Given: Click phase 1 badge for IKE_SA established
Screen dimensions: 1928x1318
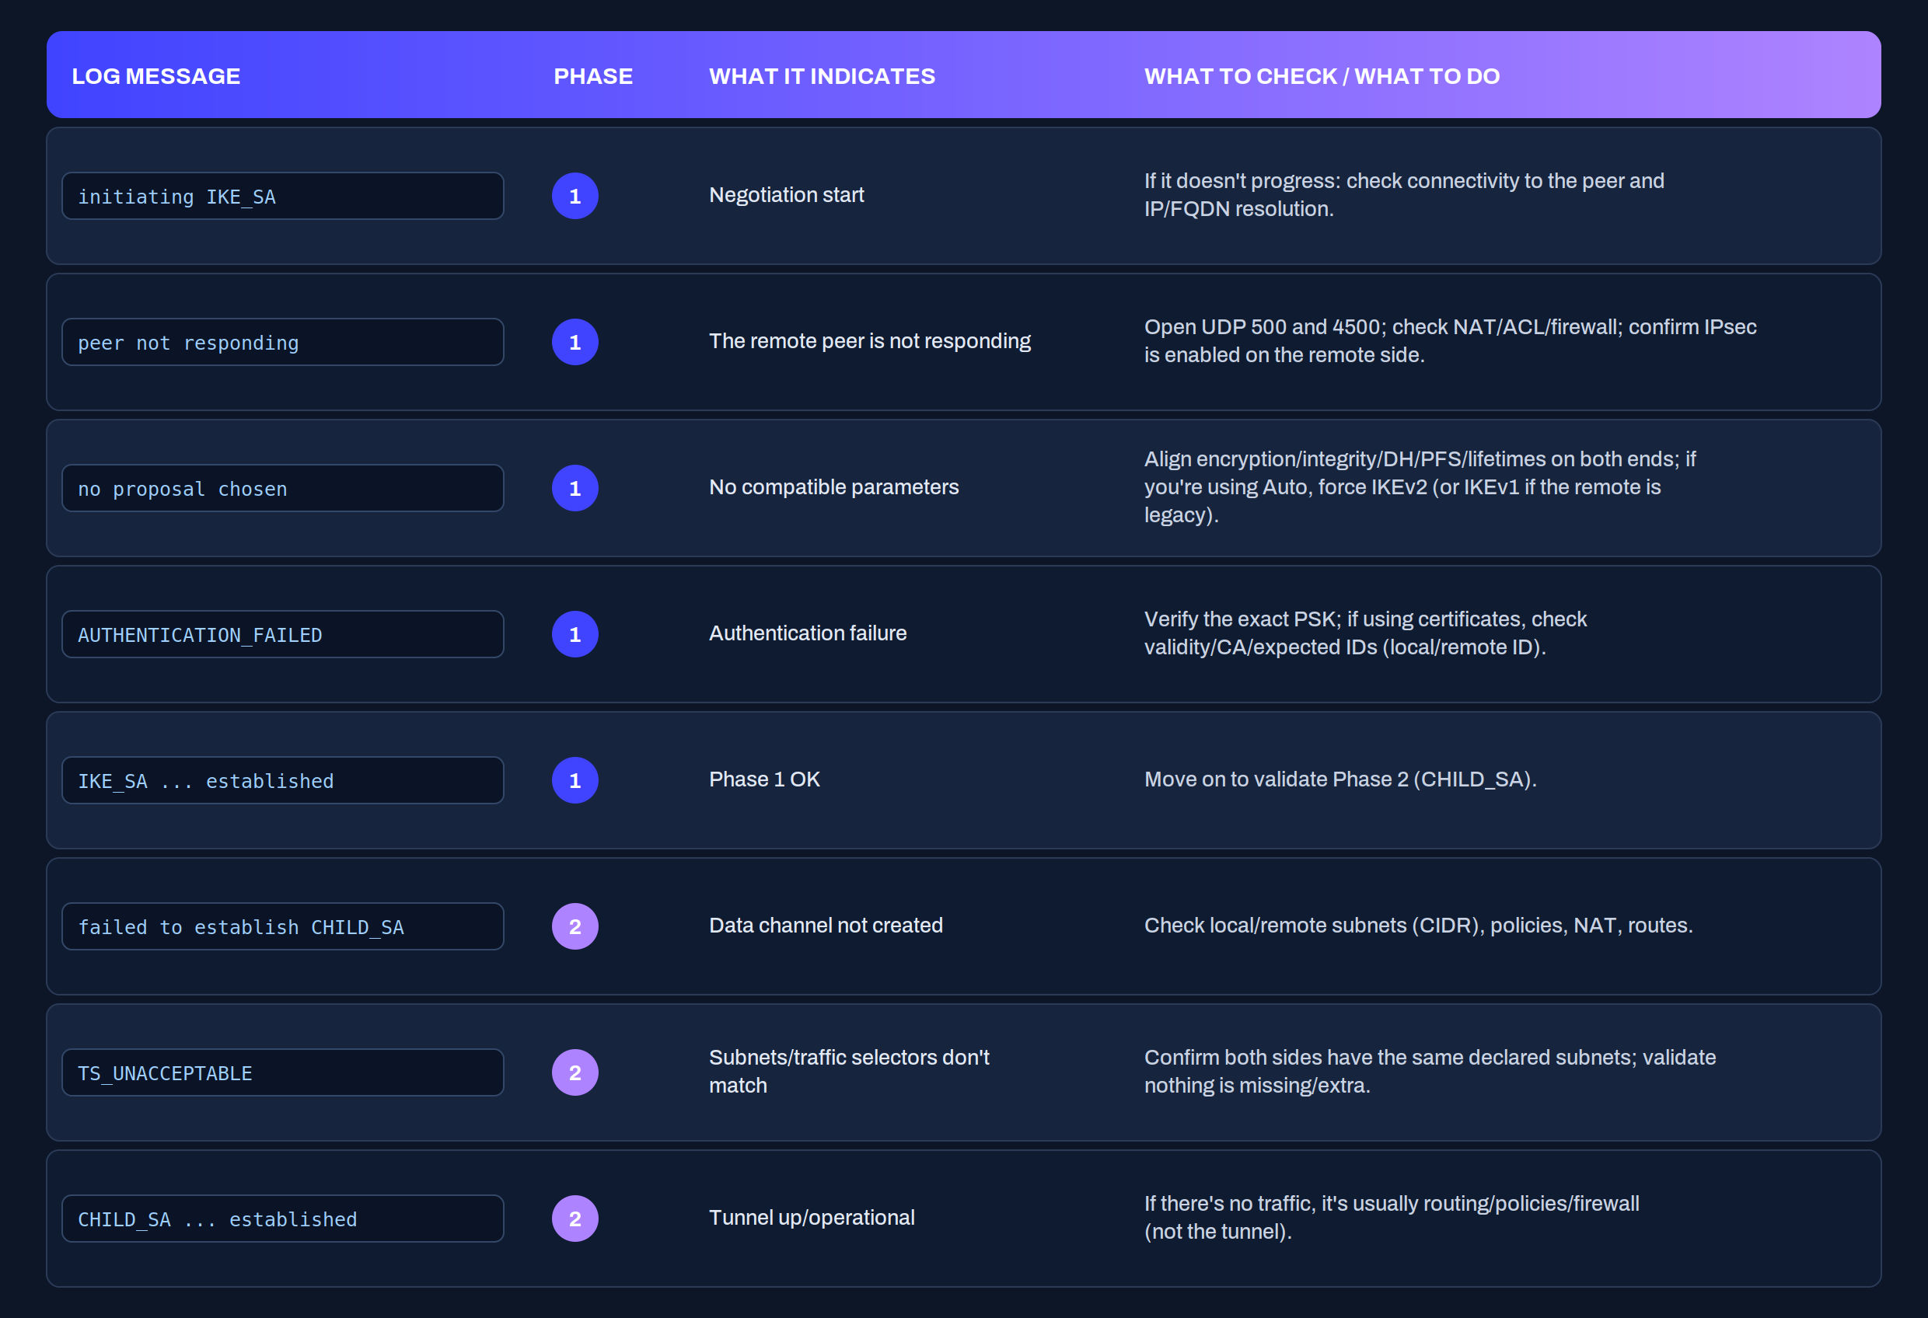Looking at the screenshot, I should pyautogui.click(x=575, y=780).
